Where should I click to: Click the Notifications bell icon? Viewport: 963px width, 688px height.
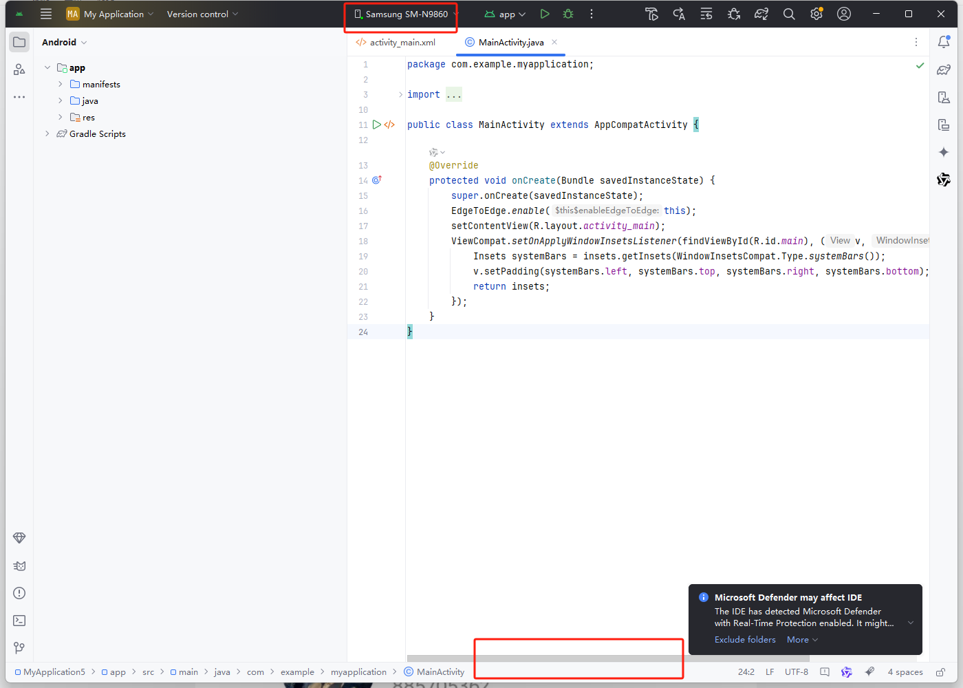[944, 41]
